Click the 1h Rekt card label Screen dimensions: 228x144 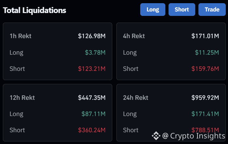[x=20, y=36]
